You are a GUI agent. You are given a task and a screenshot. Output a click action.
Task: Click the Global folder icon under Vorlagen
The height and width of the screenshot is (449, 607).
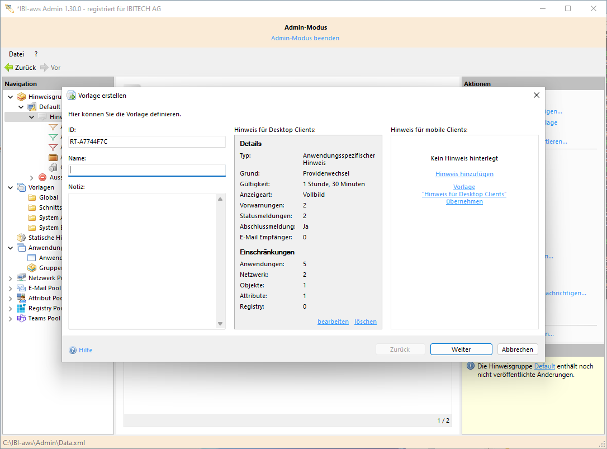coord(32,197)
